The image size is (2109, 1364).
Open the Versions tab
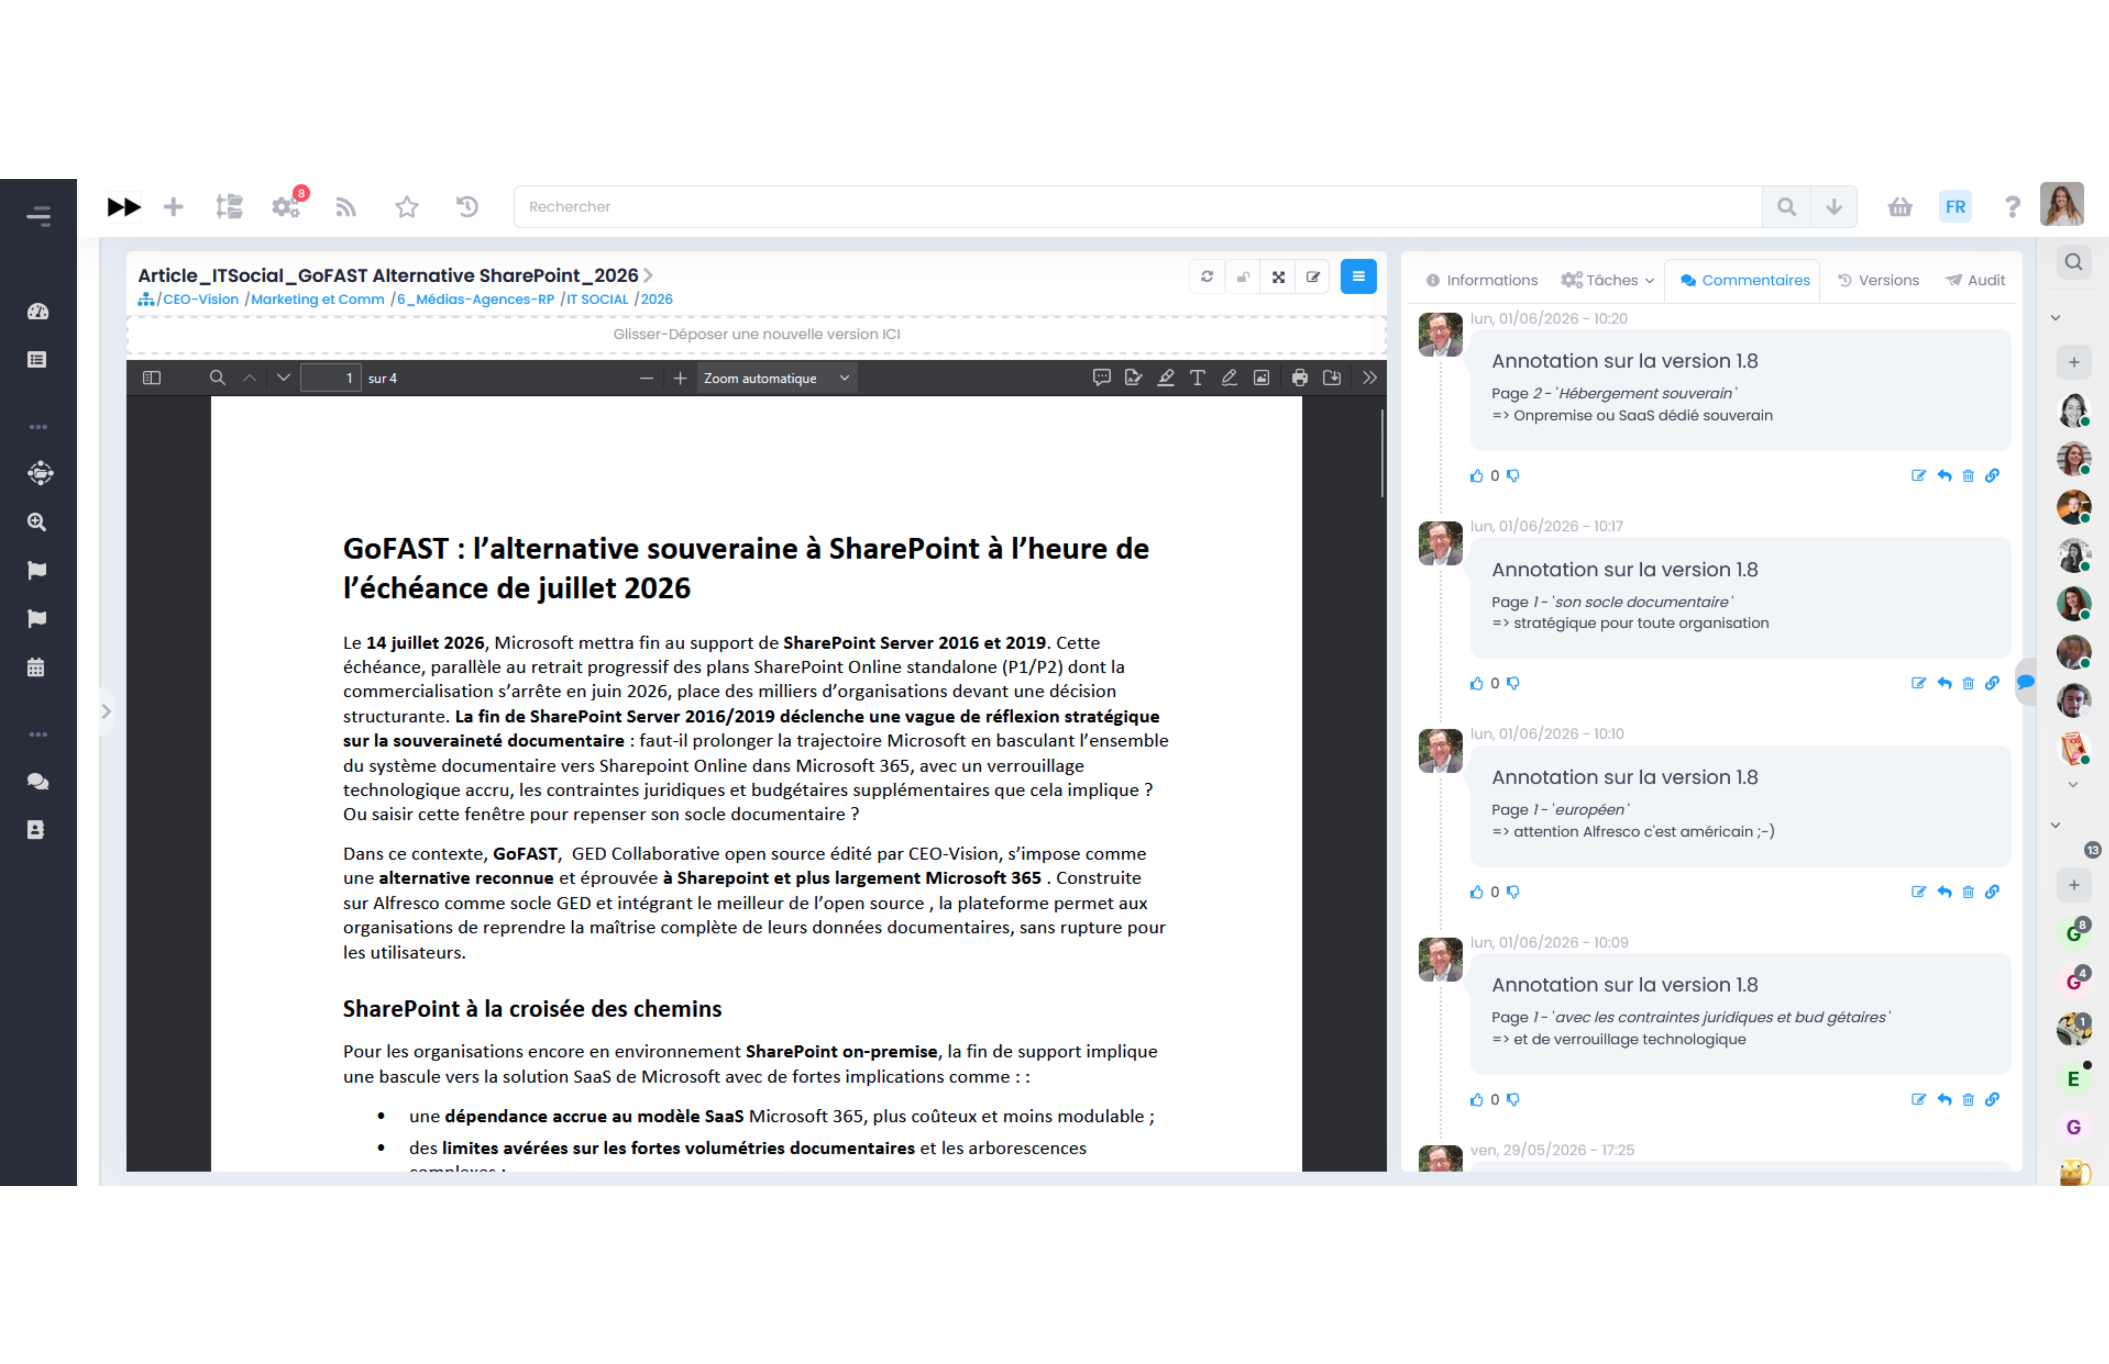1878,280
